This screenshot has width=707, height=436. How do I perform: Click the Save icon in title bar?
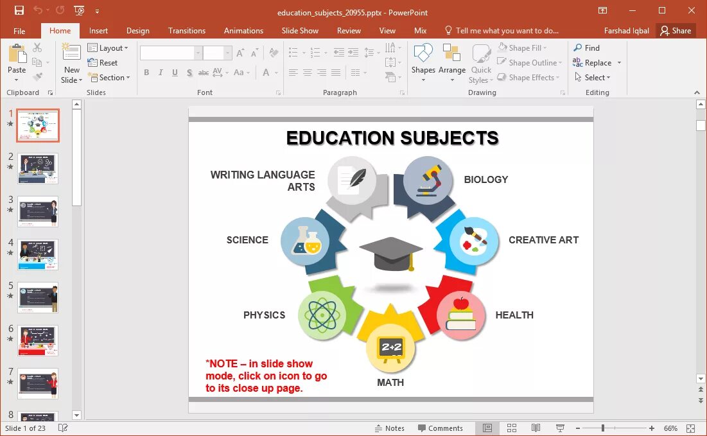pyautogui.click(x=19, y=10)
